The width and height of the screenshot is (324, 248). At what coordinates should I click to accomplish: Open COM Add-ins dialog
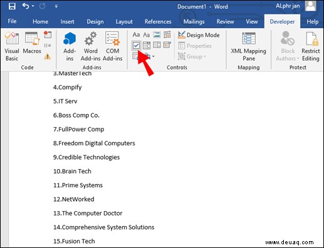(113, 46)
